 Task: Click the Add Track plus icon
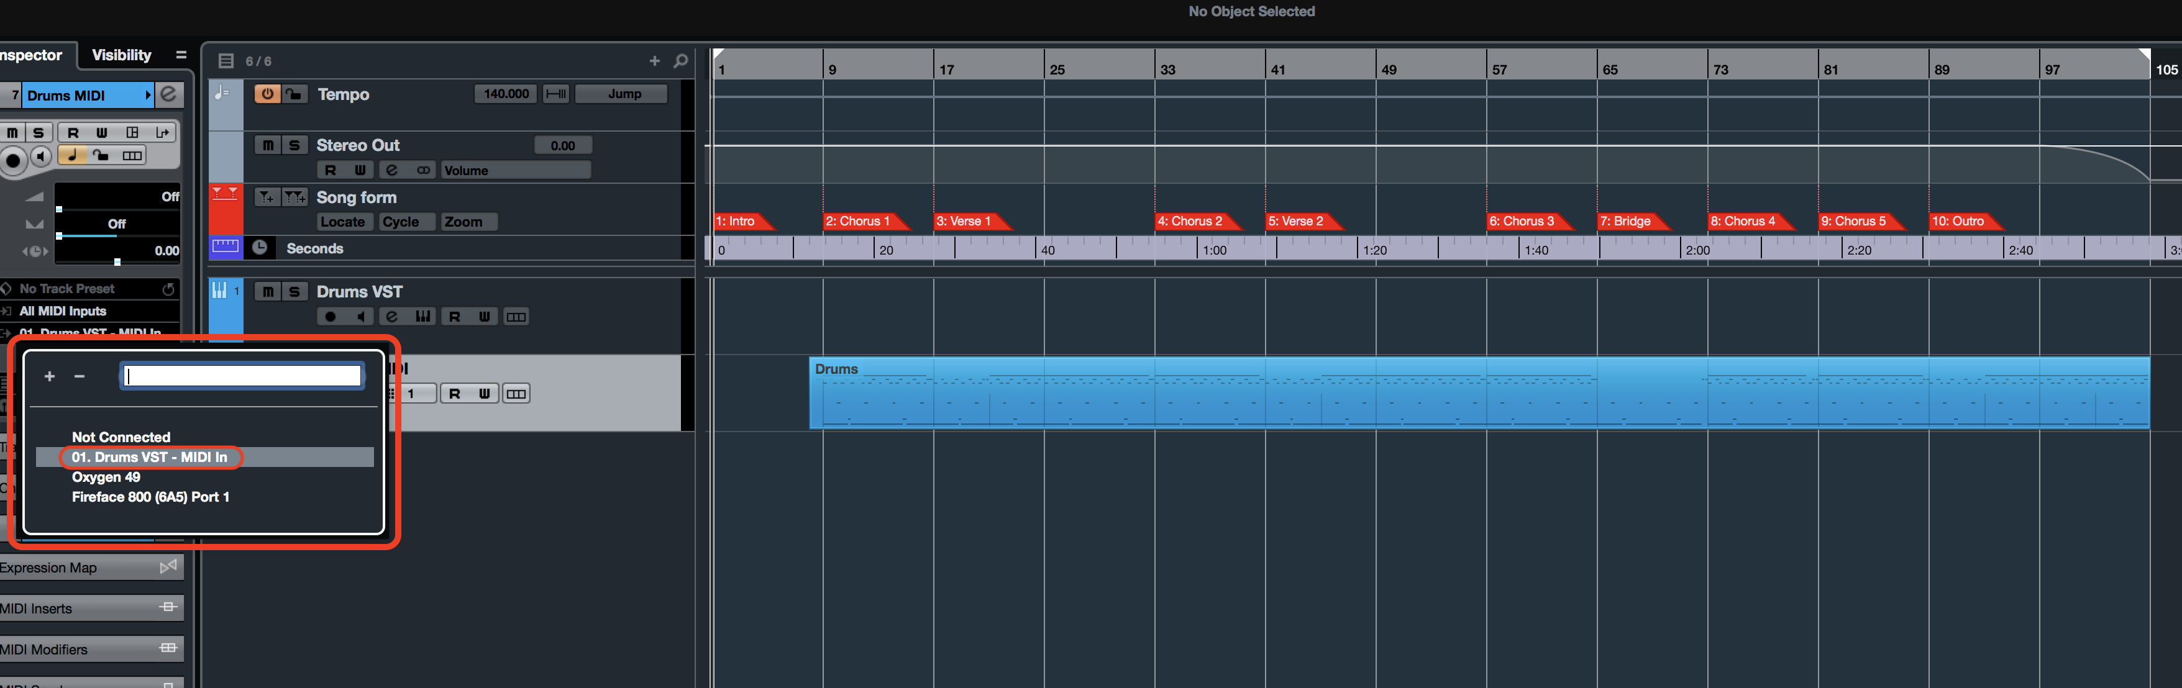point(654,61)
